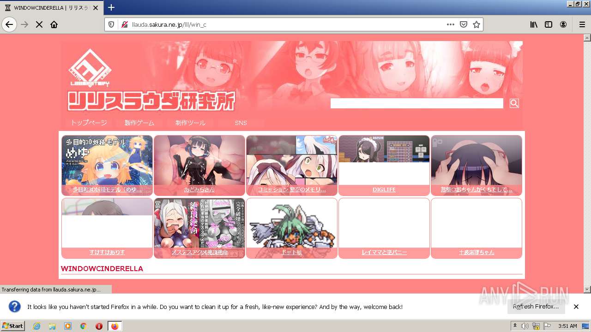Image resolution: width=591 pixels, height=332 pixels.
Task: Open コミッション星空のメモリ link
Action: tap(292, 190)
